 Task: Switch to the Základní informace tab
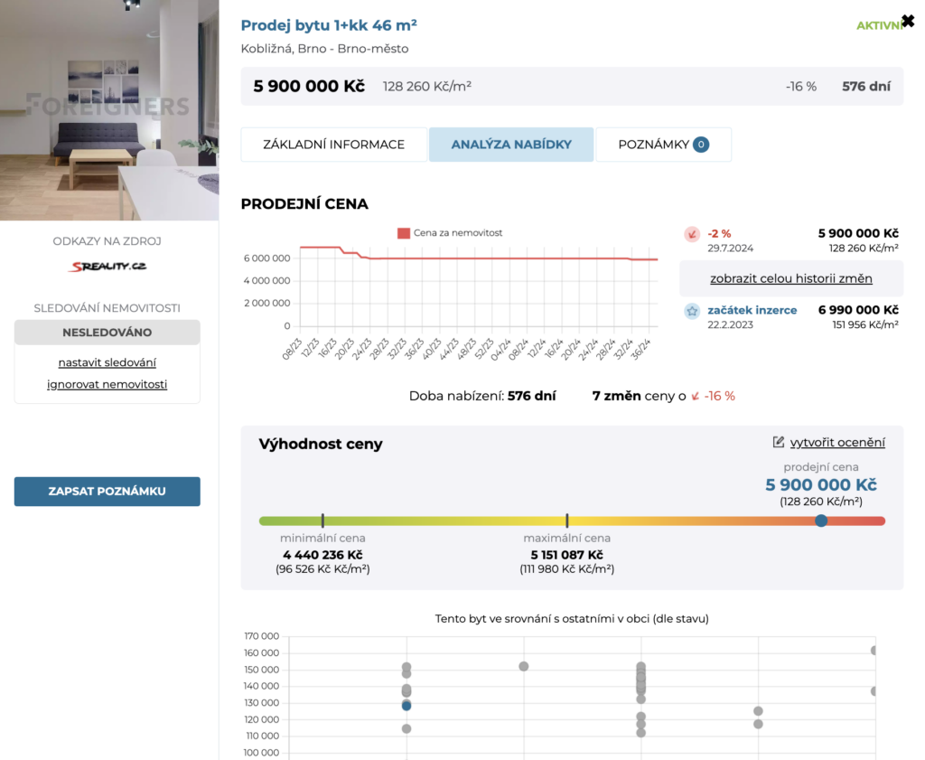pyautogui.click(x=333, y=145)
